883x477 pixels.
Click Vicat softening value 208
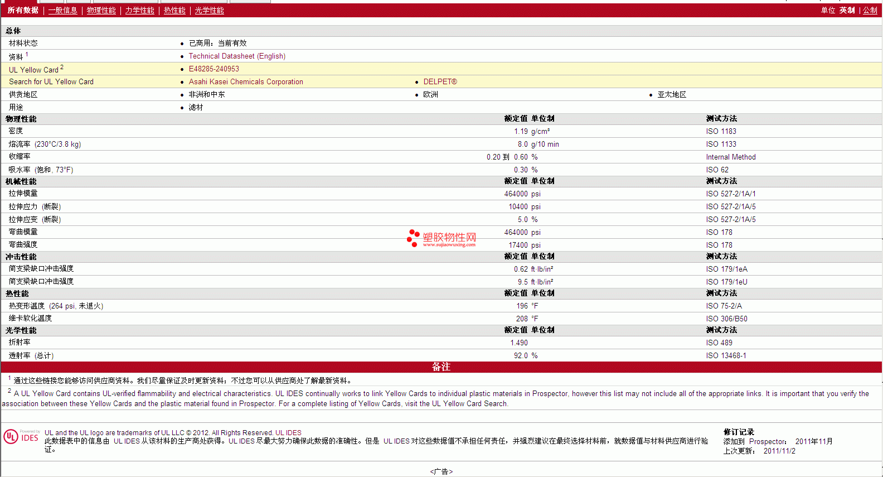(522, 319)
